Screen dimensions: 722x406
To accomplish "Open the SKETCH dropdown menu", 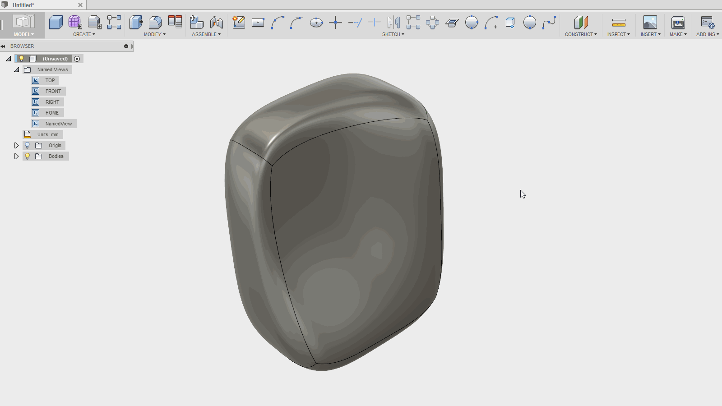I will (393, 34).
